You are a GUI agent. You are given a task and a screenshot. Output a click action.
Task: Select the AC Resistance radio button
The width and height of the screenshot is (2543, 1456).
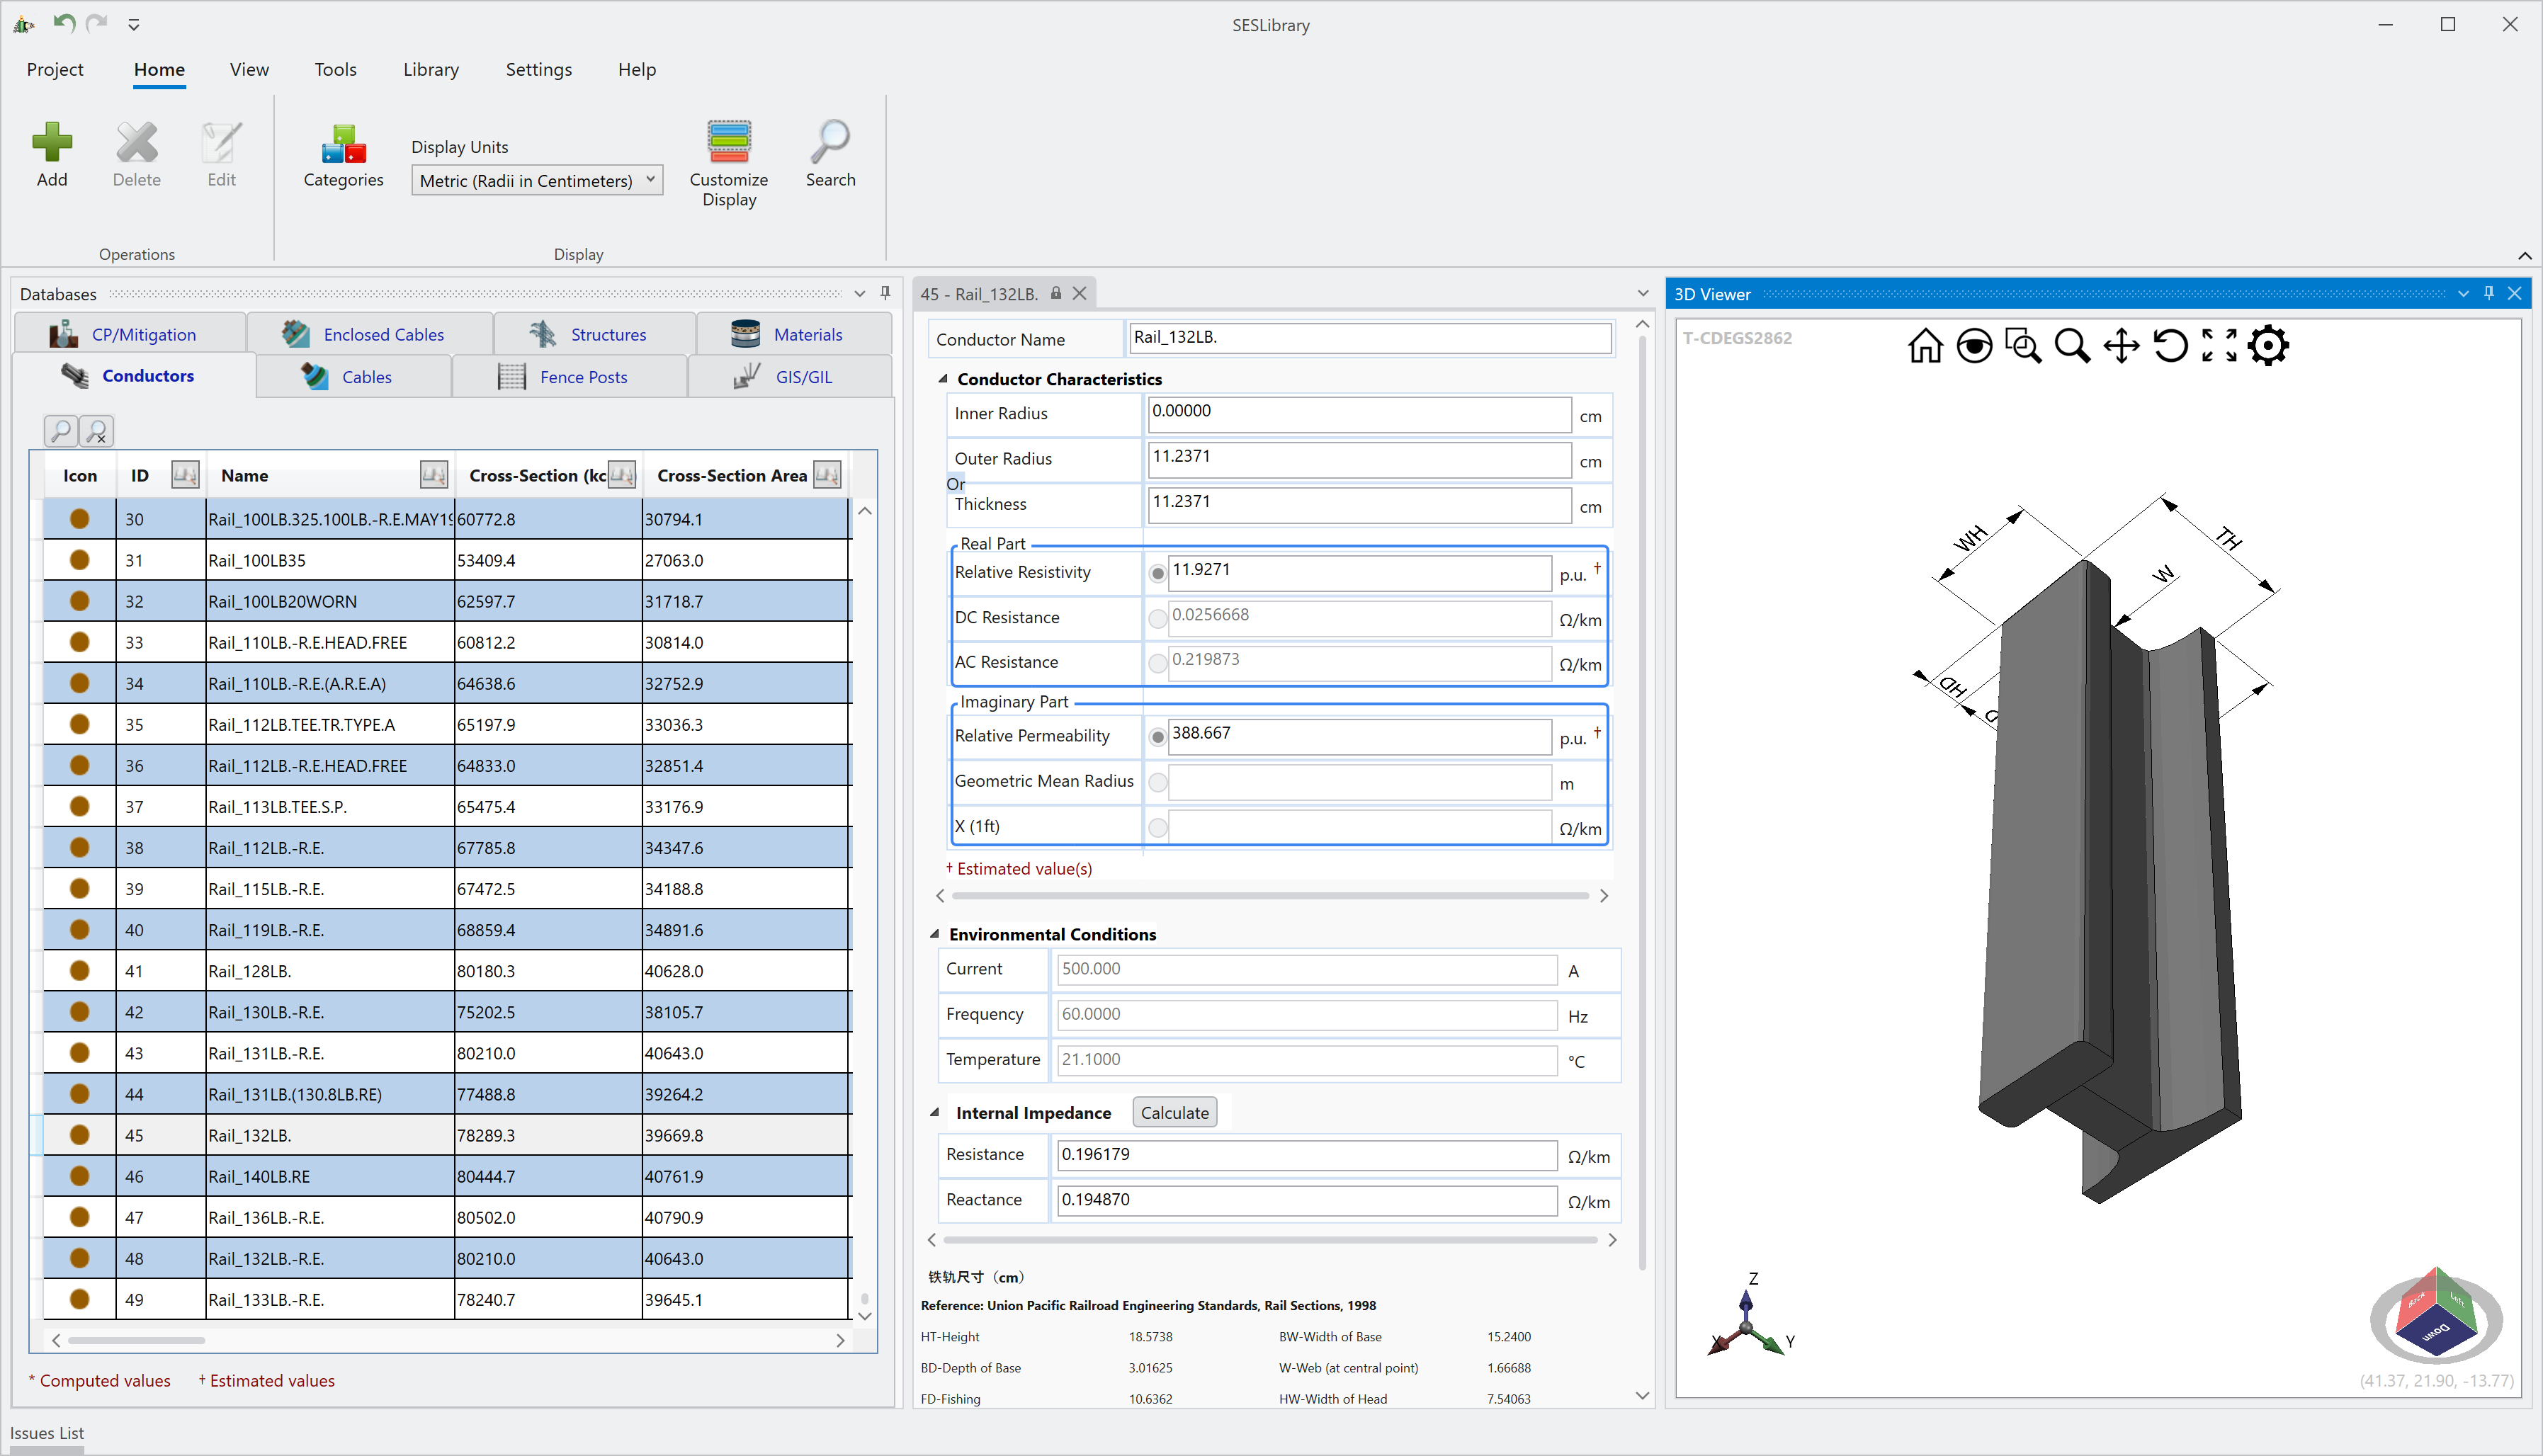[x=1157, y=663]
